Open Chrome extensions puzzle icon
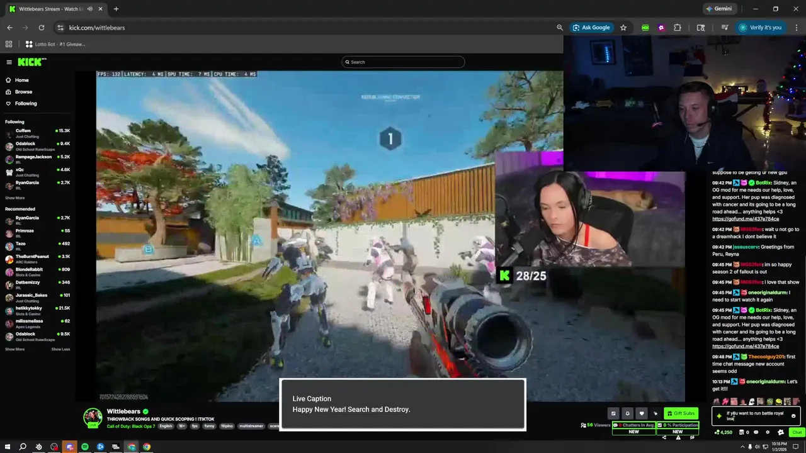This screenshot has height=453, width=806. [x=678, y=28]
